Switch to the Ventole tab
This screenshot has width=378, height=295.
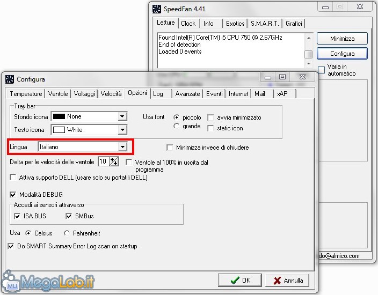(x=58, y=94)
